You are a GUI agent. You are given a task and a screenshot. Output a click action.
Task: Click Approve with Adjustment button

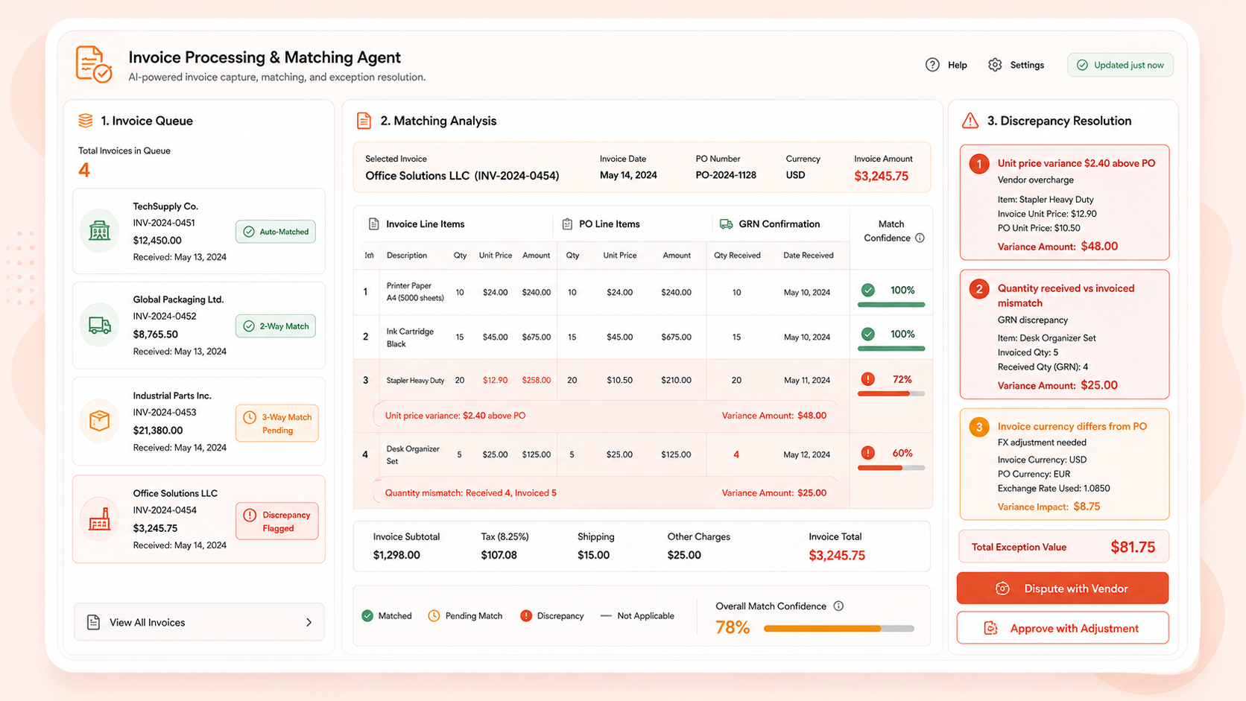(1063, 628)
